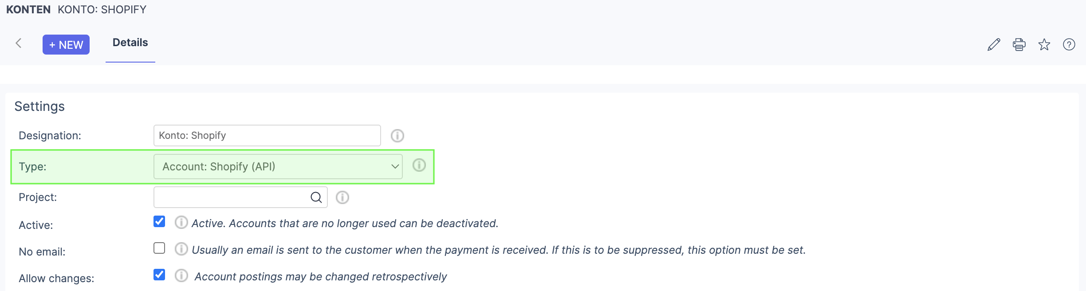Click info icon next to Project field
Image resolution: width=1086 pixels, height=291 pixels.
(x=342, y=197)
